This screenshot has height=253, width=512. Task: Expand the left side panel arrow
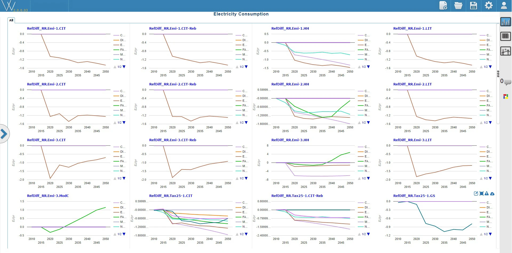(4, 134)
